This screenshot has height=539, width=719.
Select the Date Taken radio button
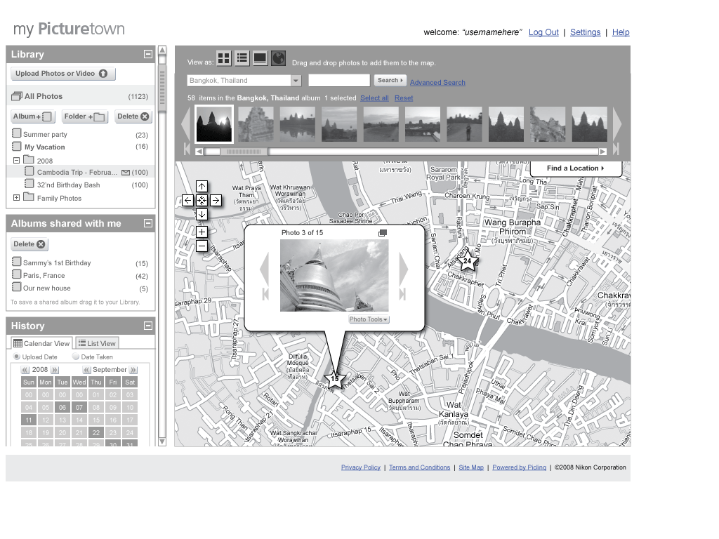76,357
